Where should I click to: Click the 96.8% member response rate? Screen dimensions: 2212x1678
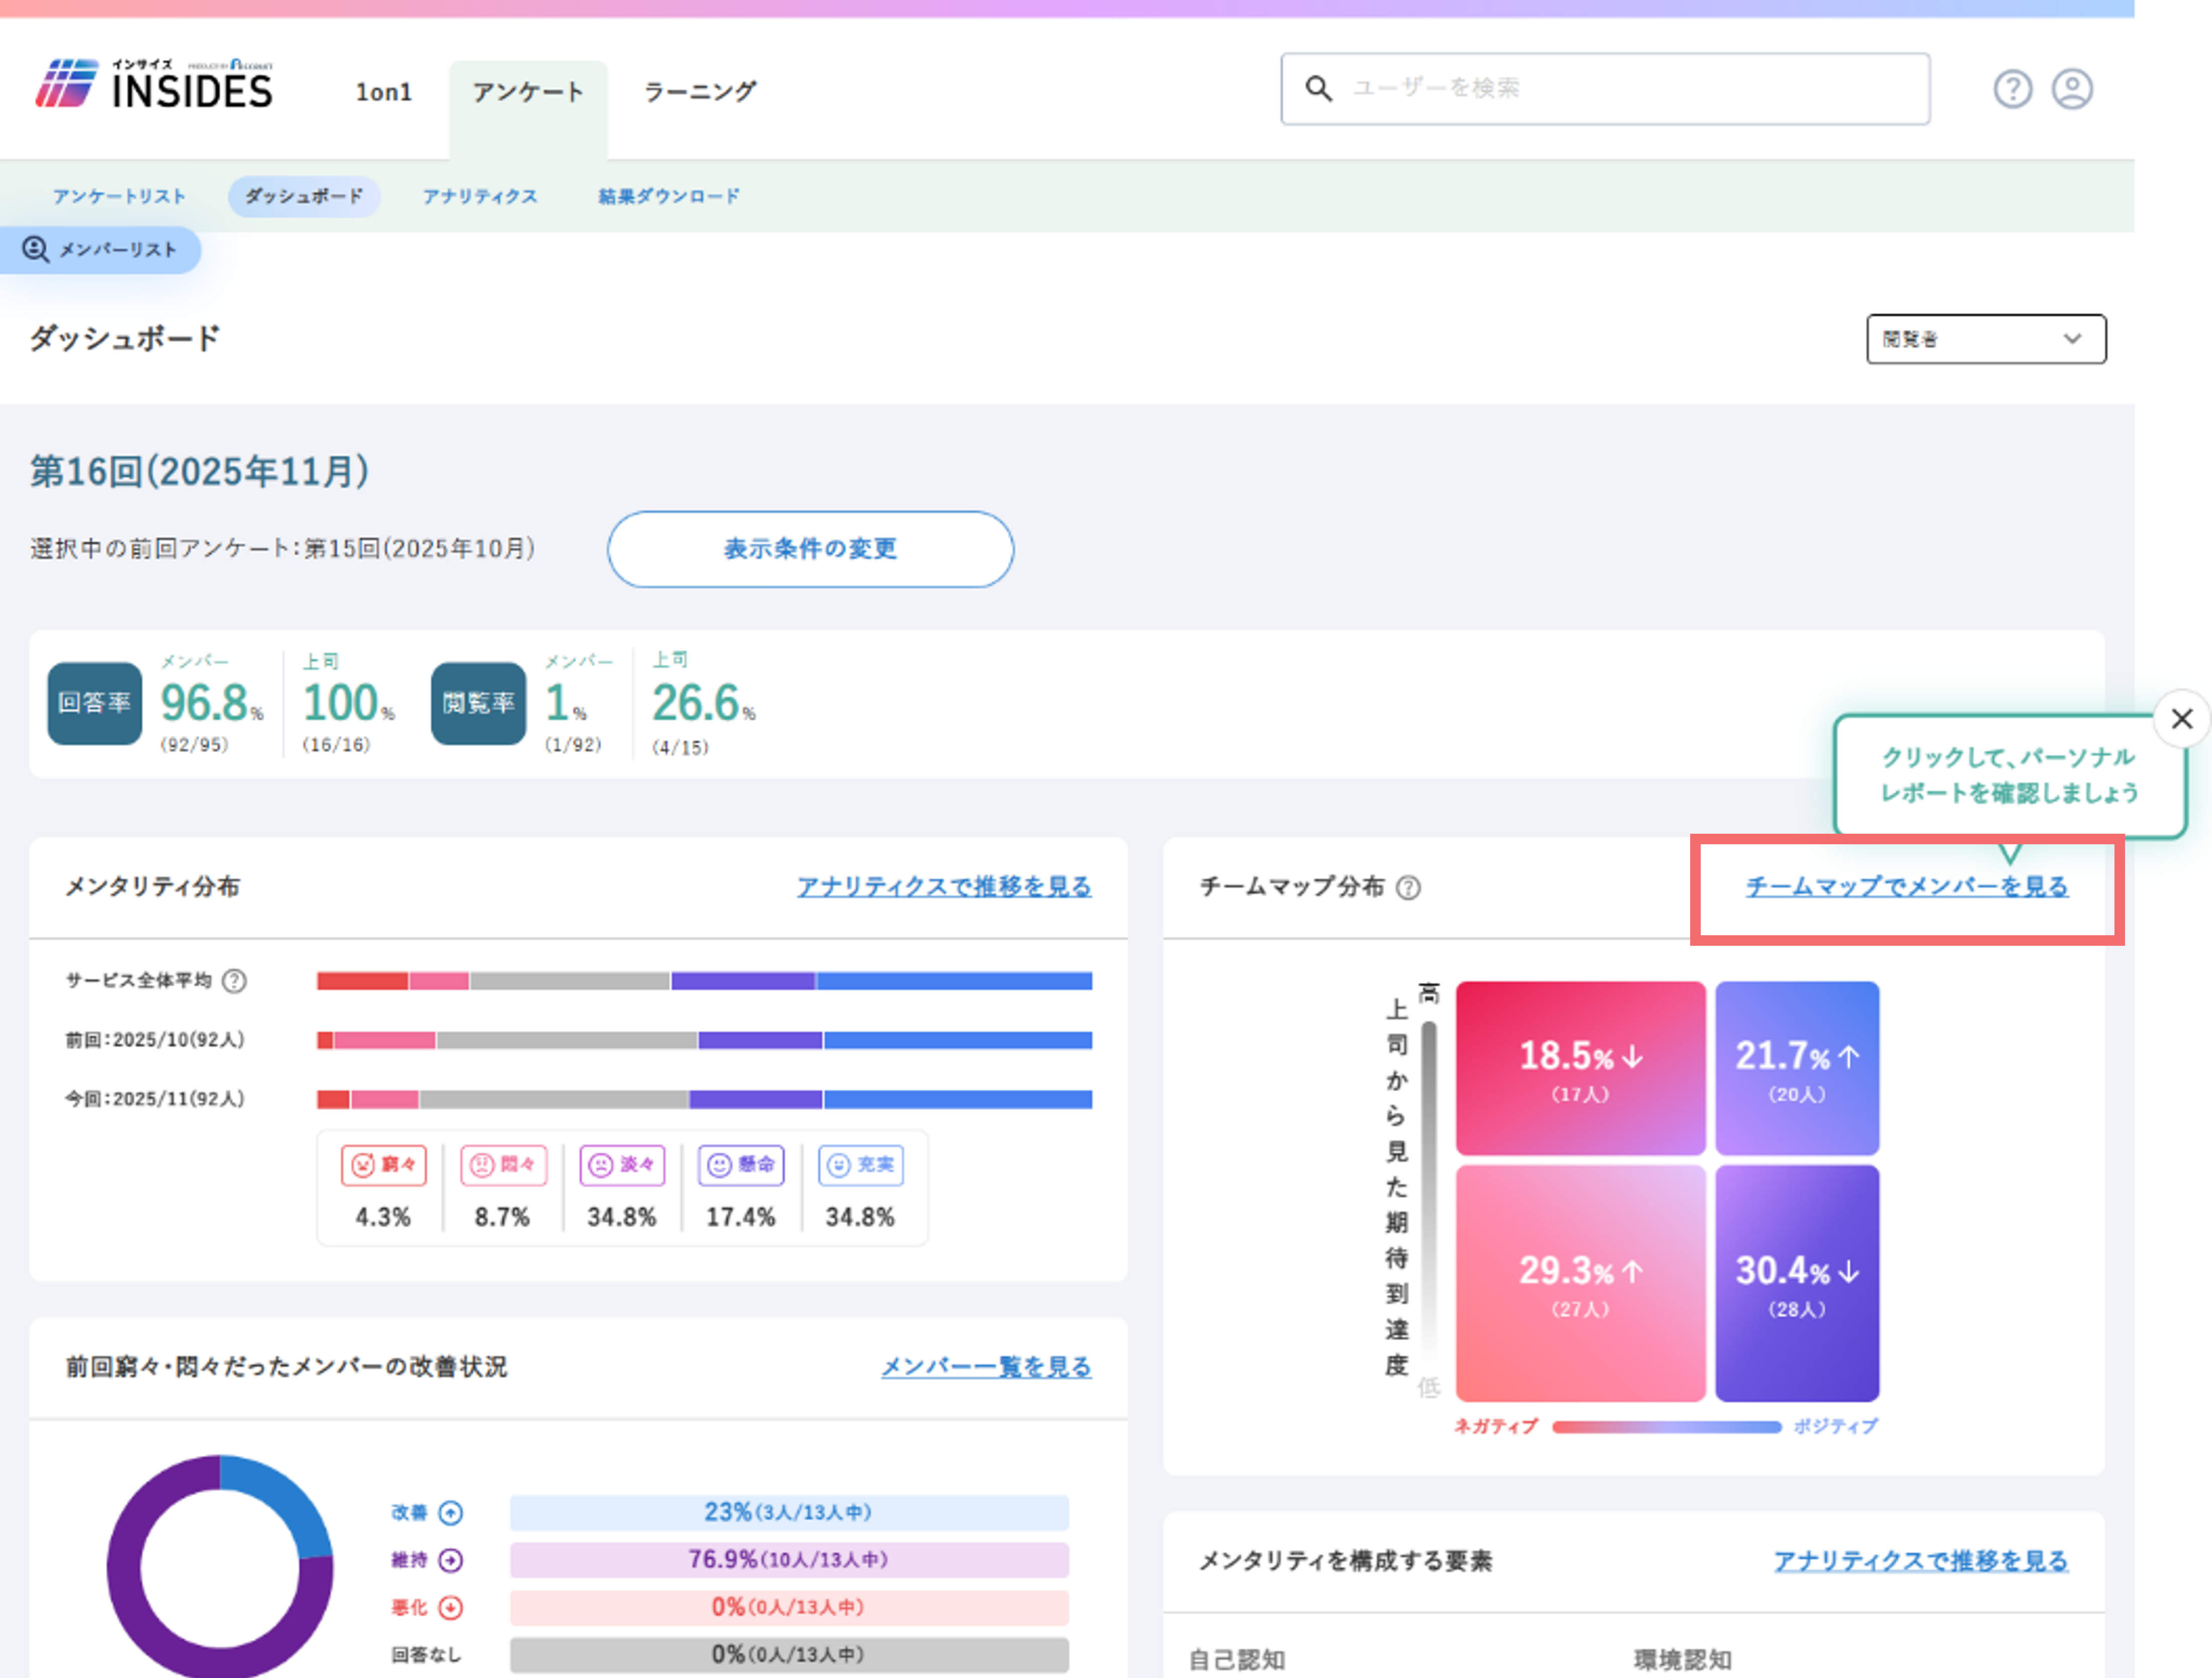click(212, 703)
